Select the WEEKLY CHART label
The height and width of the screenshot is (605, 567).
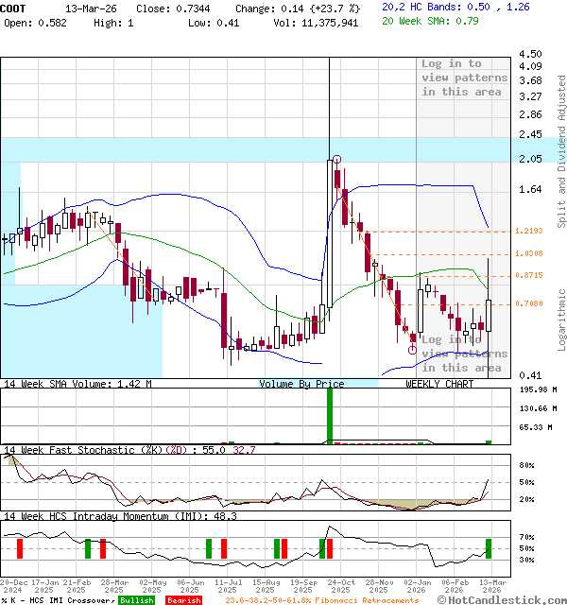[x=439, y=384]
